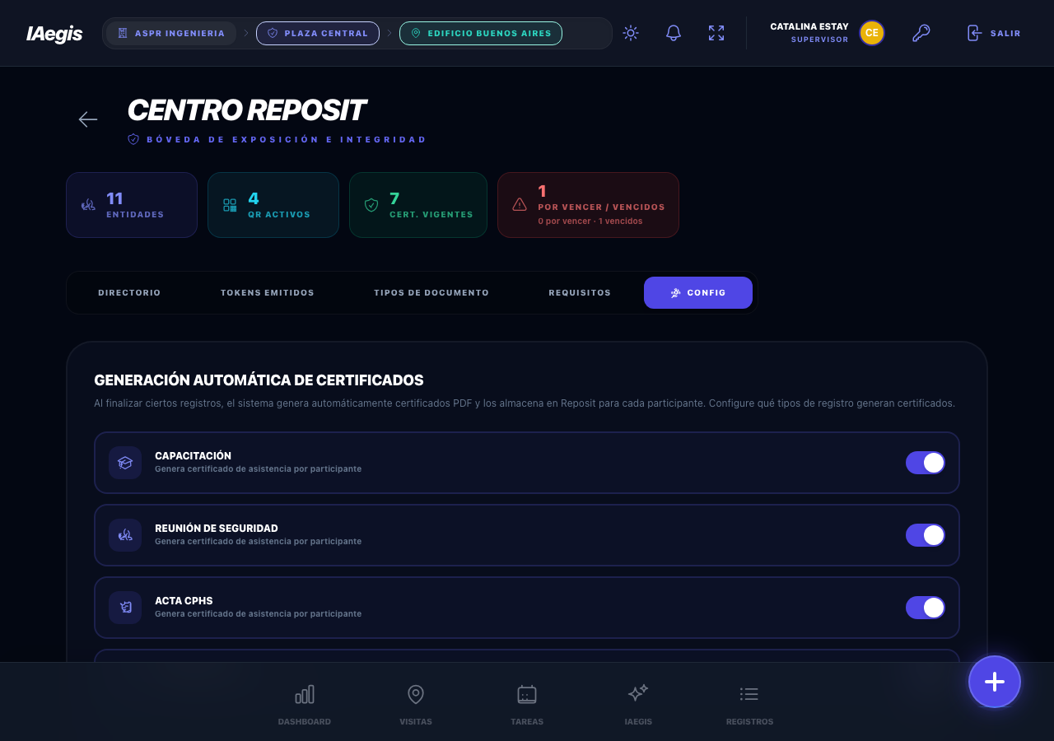Click the Cert. Vigentes shield icon

tap(371, 205)
